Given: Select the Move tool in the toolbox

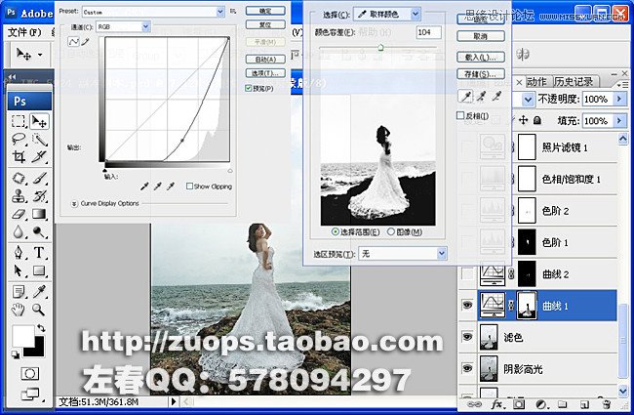Looking at the screenshot, I should 39,121.
